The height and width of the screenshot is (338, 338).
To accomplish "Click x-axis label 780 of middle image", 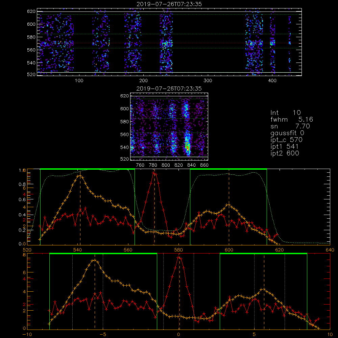I will pos(153,165).
